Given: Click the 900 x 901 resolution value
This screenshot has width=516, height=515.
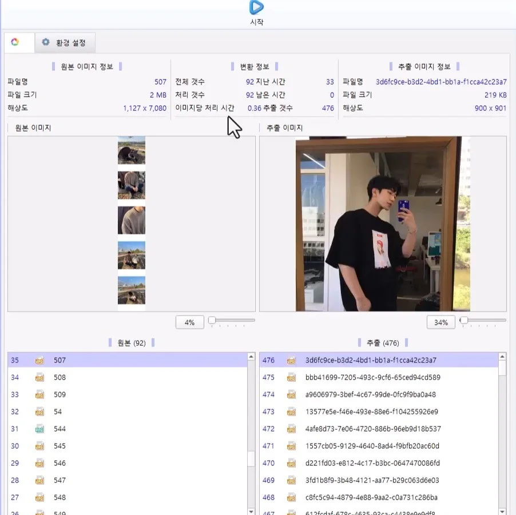Looking at the screenshot, I should pos(490,108).
